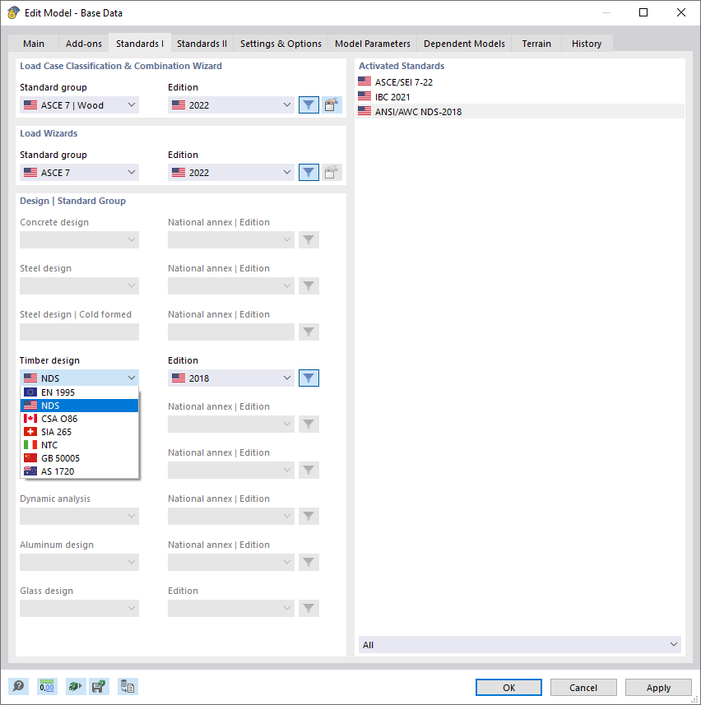Click Aluminum design annex filter icon

click(x=309, y=562)
